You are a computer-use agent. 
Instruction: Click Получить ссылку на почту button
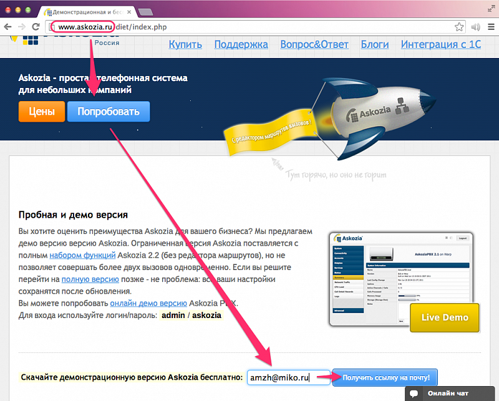pyautogui.click(x=385, y=377)
